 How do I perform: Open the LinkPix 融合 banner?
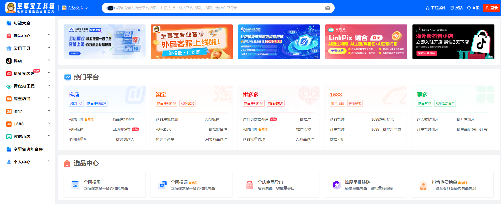point(366,42)
